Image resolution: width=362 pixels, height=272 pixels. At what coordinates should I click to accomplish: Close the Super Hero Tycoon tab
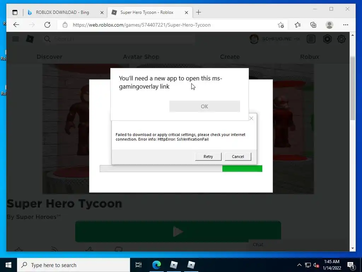coord(186,12)
